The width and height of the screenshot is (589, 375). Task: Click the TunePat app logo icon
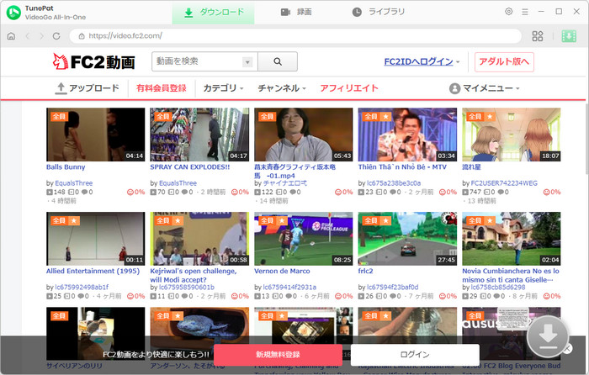tap(13, 13)
